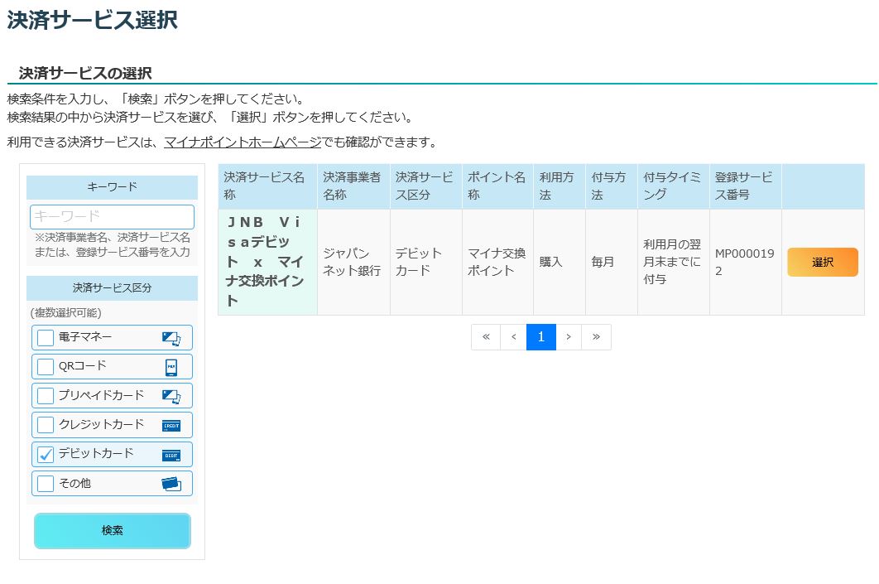Click the electronic money card icon
The height and width of the screenshot is (584, 879).
pos(171,338)
